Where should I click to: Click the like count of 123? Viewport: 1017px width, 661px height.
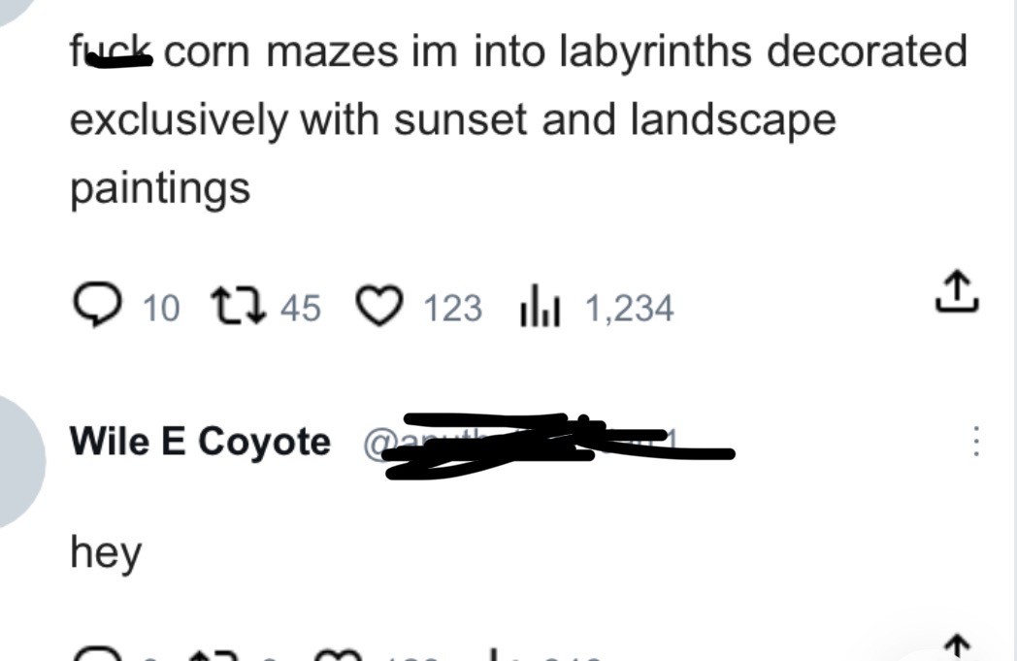[x=452, y=309]
